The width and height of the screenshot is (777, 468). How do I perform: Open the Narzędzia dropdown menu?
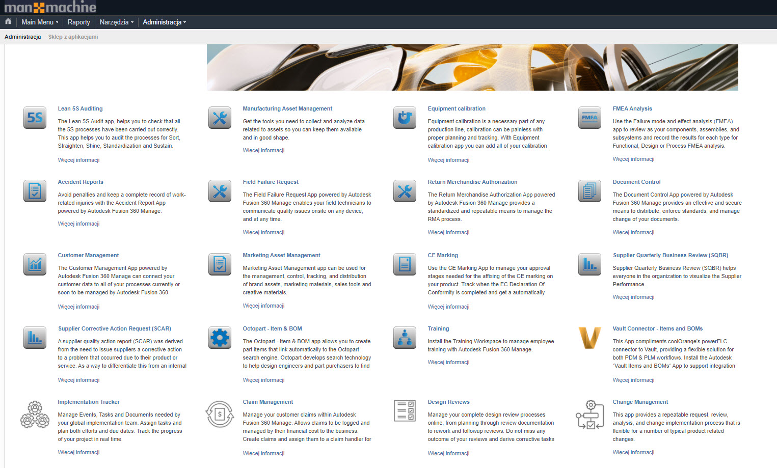(116, 22)
